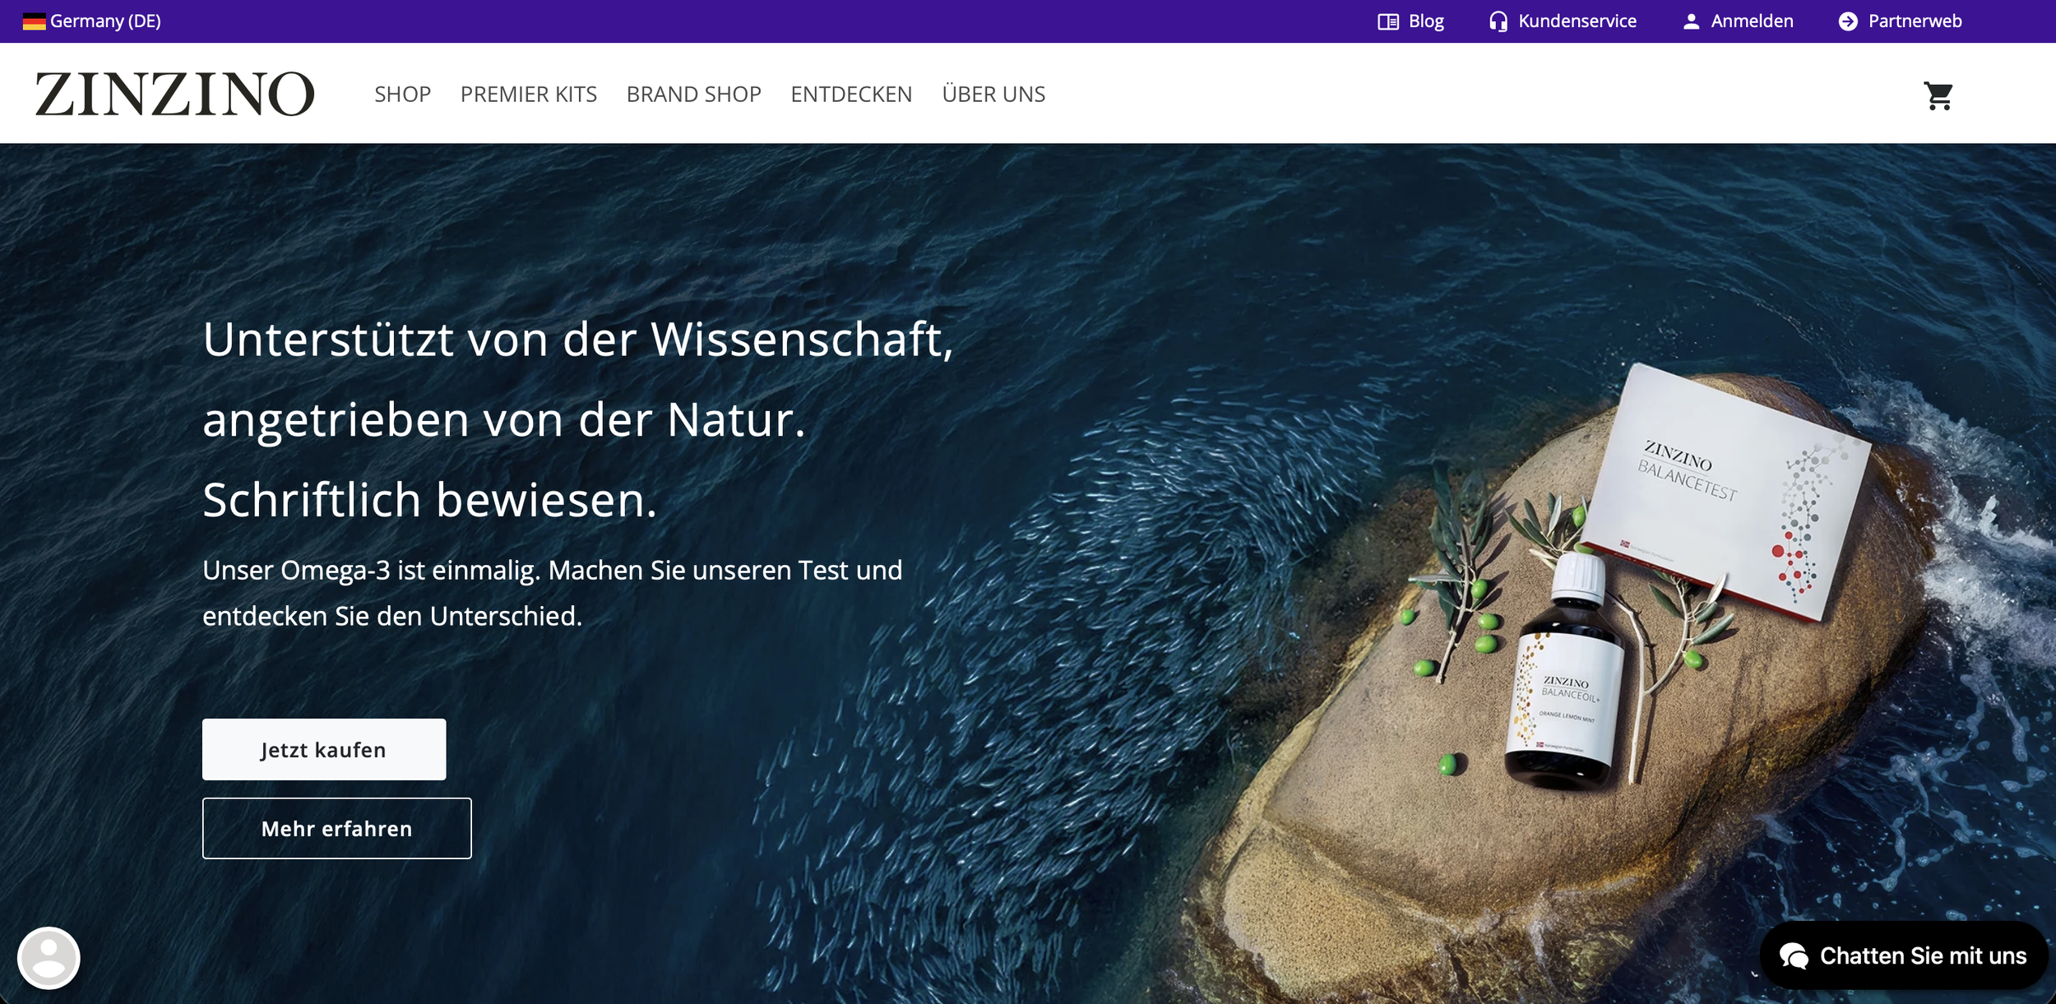Open the Germany (DE) country selector
Screen dimensions: 2056x1004
pyautogui.click(x=105, y=21)
